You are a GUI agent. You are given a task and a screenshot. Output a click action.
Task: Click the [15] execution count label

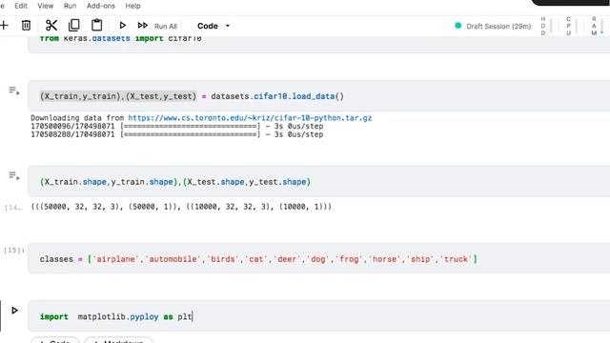tap(14, 250)
